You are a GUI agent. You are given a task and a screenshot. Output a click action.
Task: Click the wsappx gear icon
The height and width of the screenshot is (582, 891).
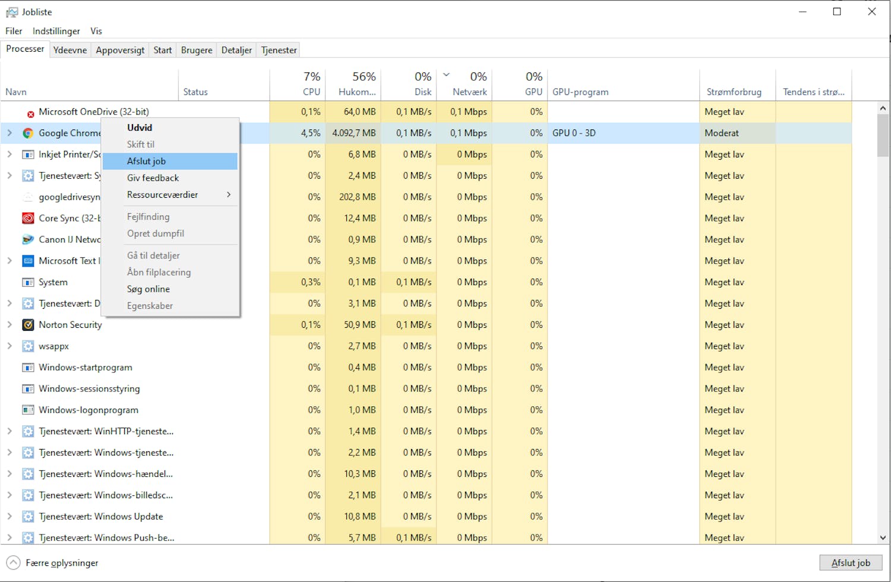pyautogui.click(x=27, y=346)
